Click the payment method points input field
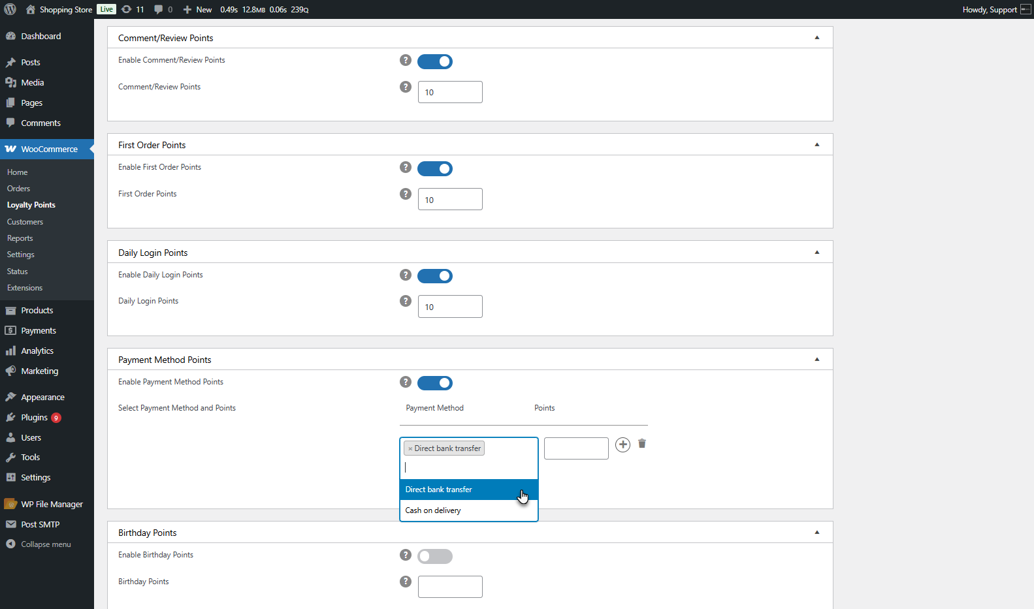Screen dimensions: 1034x609 pos(576,448)
